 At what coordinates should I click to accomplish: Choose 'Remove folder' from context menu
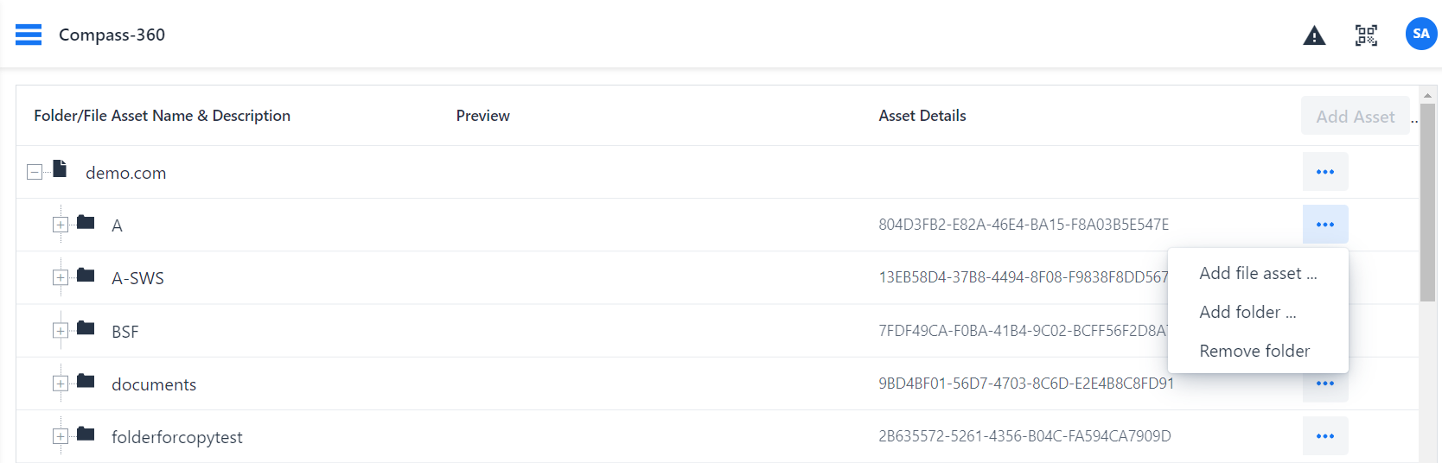tap(1254, 352)
